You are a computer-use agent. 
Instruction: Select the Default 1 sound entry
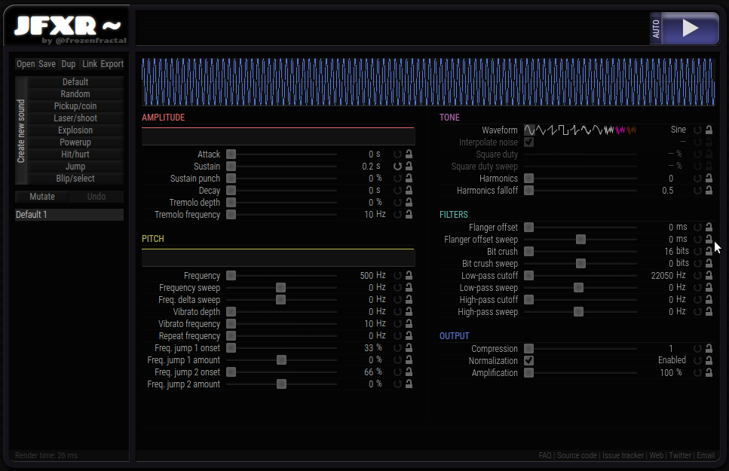point(69,215)
